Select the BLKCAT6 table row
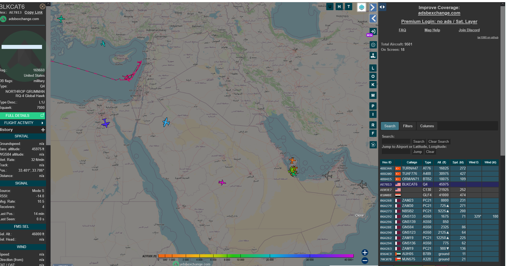This screenshot has height=266, width=508. click(x=439, y=184)
